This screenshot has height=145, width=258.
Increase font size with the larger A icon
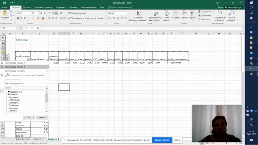(x=41, y=13)
